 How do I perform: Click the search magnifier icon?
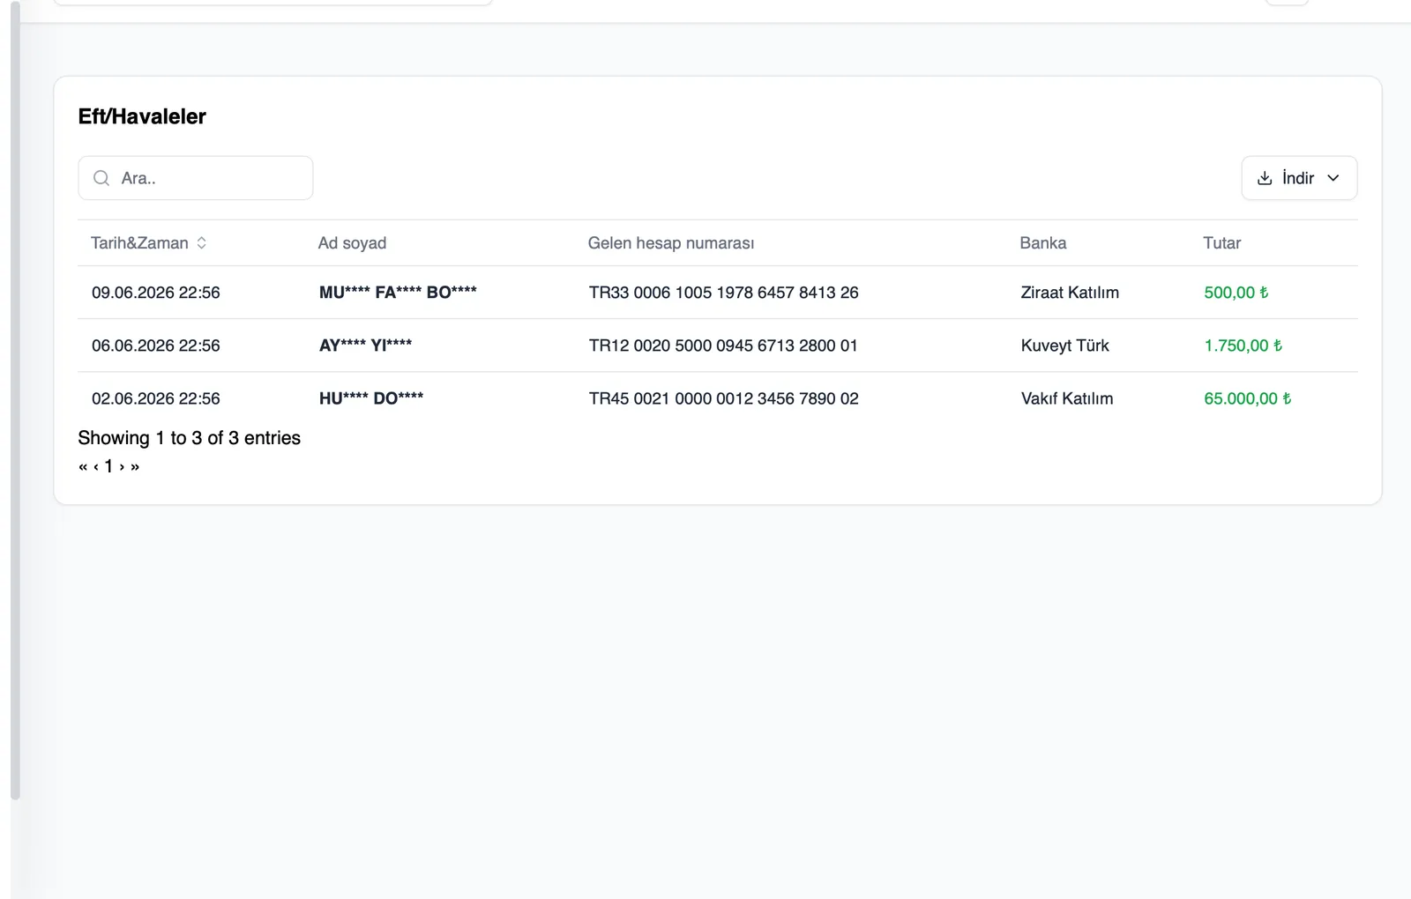[x=101, y=178]
